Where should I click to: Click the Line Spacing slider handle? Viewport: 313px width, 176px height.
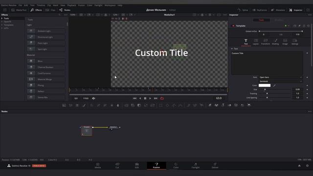click(267, 98)
